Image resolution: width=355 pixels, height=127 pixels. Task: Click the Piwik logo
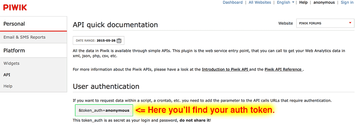(x=15, y=8)
